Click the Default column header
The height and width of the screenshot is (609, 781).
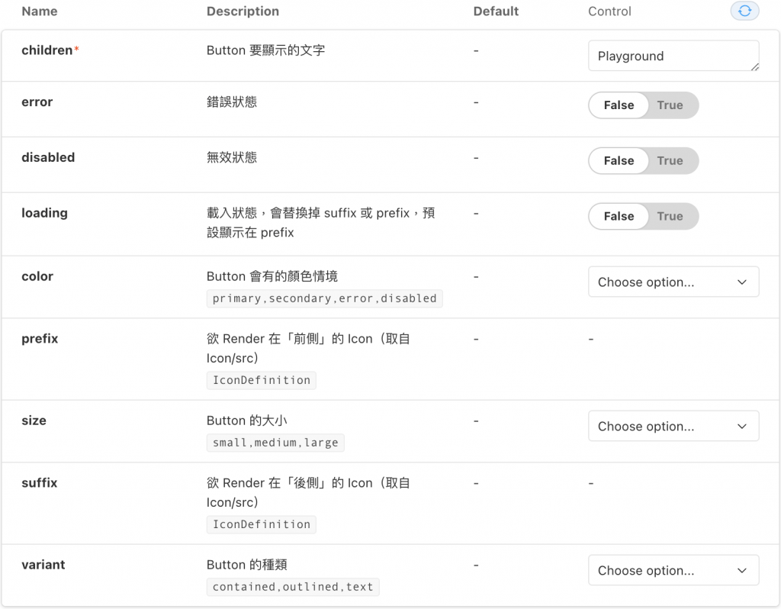pyautogui.click(x=496, y=11)
